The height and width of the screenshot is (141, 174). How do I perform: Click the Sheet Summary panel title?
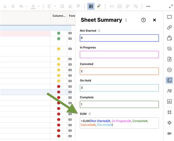[101, 20]
